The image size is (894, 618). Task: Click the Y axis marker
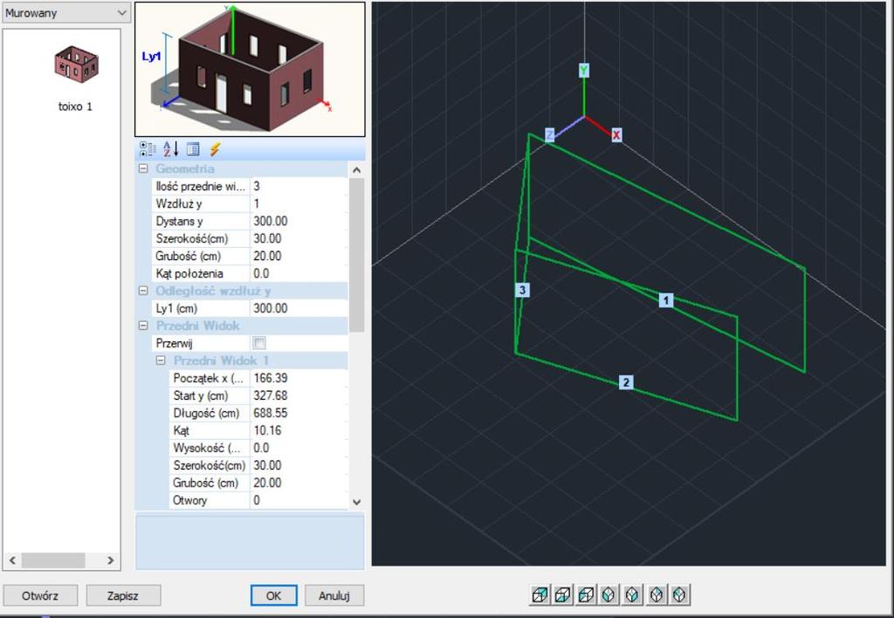(584, 70)
